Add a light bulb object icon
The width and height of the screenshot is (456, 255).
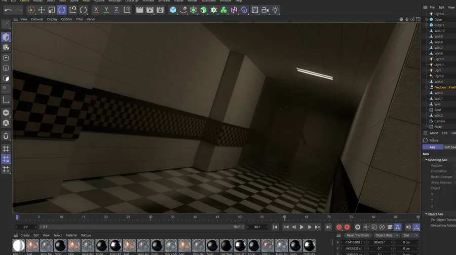(x=275, y=10)
